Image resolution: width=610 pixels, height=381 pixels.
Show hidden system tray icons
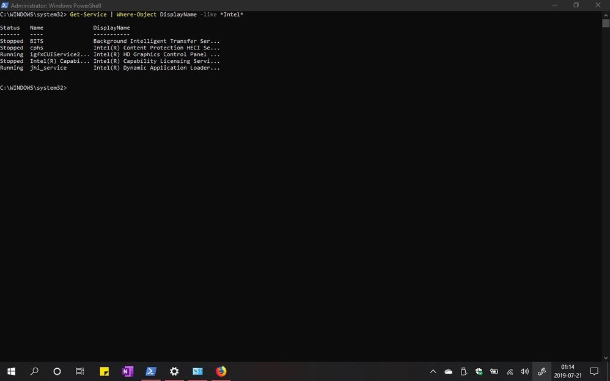(x=433, y=372)
